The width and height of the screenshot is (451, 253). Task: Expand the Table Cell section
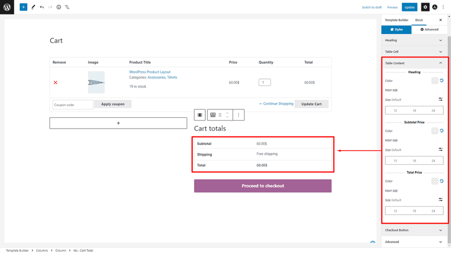point(414,52)
